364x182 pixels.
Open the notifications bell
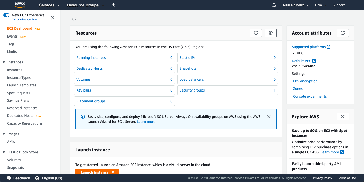click(x=274, y=5)
